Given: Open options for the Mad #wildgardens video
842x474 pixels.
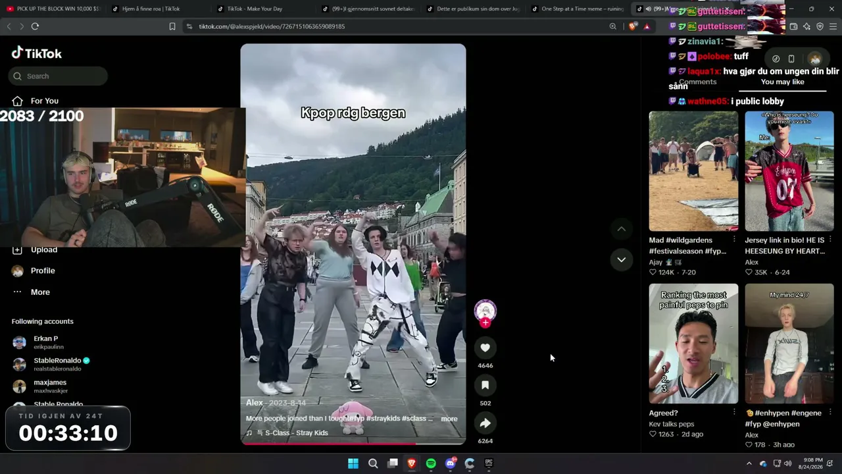Looking at the screenshot, I should coord(735,240).
